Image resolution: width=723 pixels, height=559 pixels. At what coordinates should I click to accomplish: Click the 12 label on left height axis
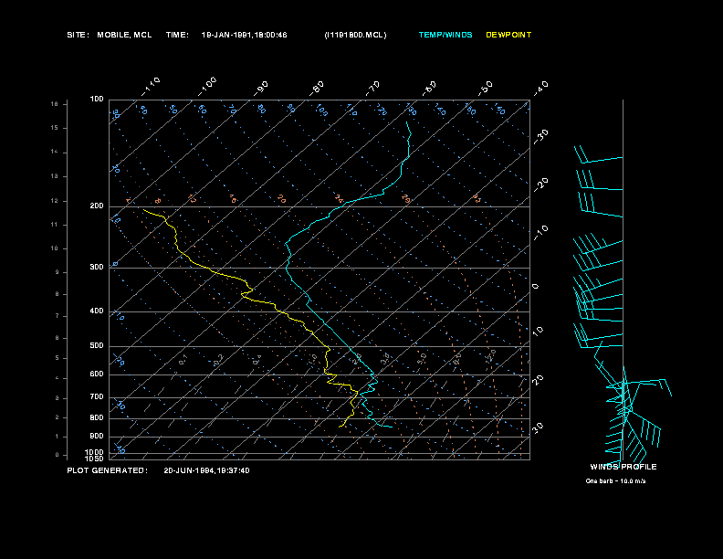pyautogui.click(x=55, y=201)
